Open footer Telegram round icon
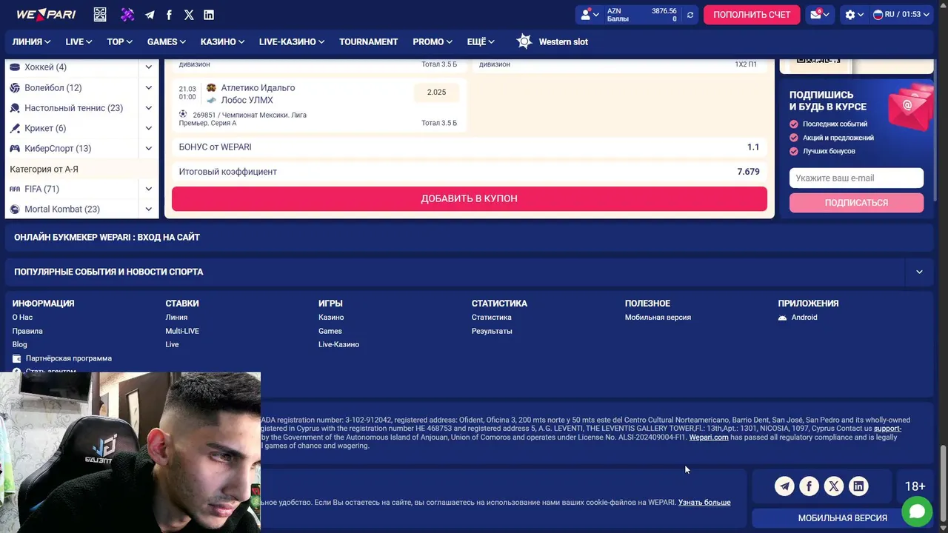948x533 pixels. (x=784, y=486)
